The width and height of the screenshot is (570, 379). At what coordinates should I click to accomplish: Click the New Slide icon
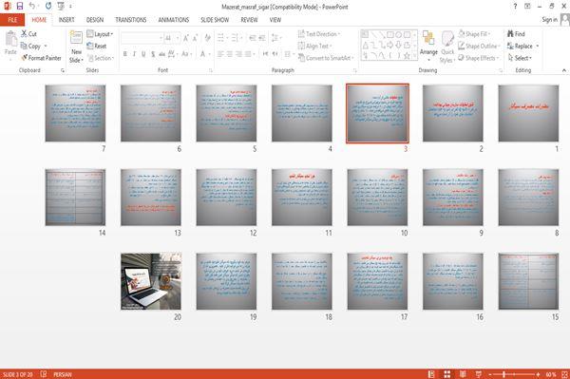tap(76, 38)
